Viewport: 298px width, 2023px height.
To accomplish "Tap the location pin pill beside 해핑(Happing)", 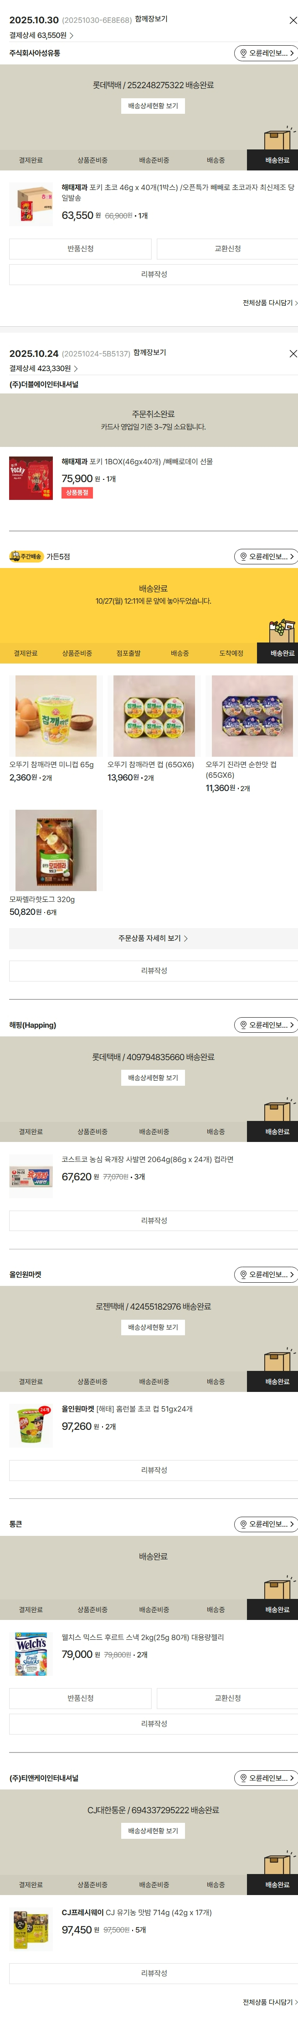I will click(x=266, y=1025).
